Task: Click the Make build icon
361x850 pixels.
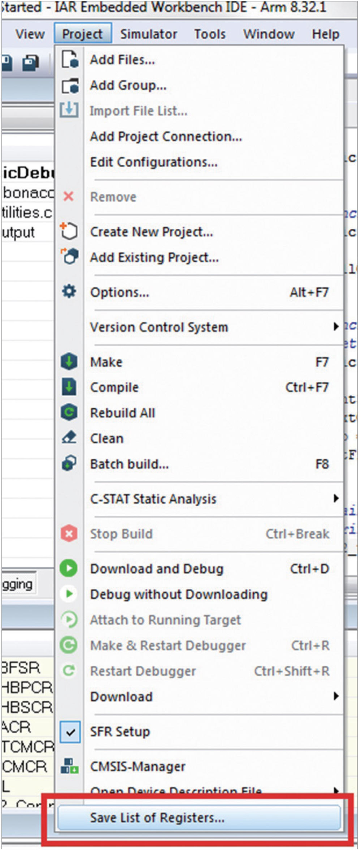Action: [69, 362]
